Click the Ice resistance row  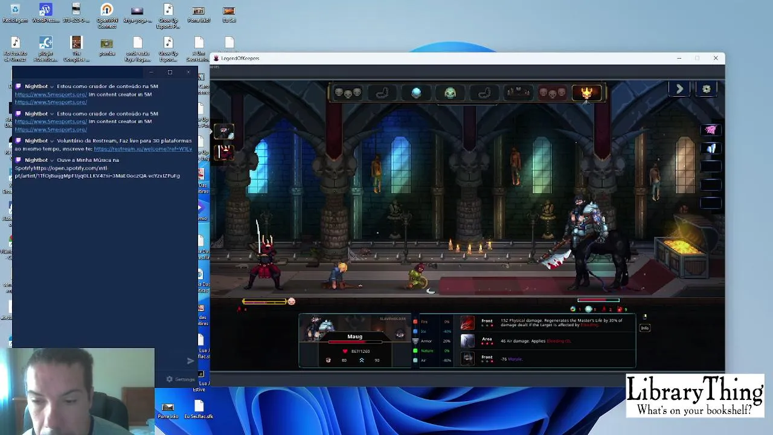coord(432,331)
